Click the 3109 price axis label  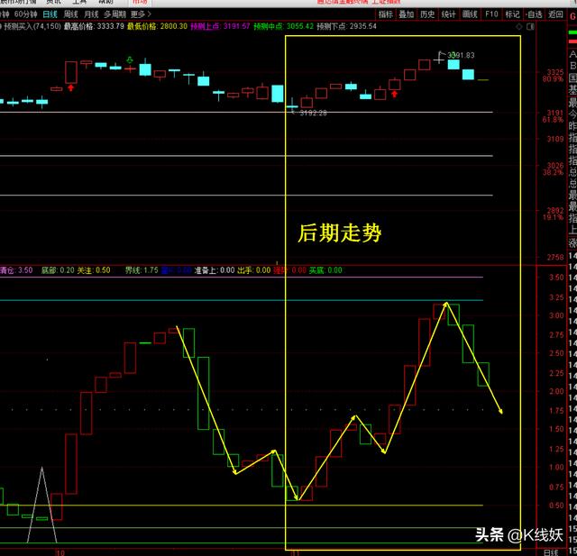pos(555,139)
